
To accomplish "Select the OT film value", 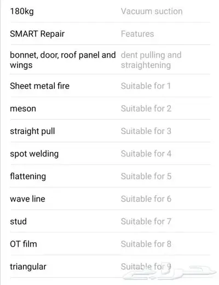I will (x=24, y=244).
